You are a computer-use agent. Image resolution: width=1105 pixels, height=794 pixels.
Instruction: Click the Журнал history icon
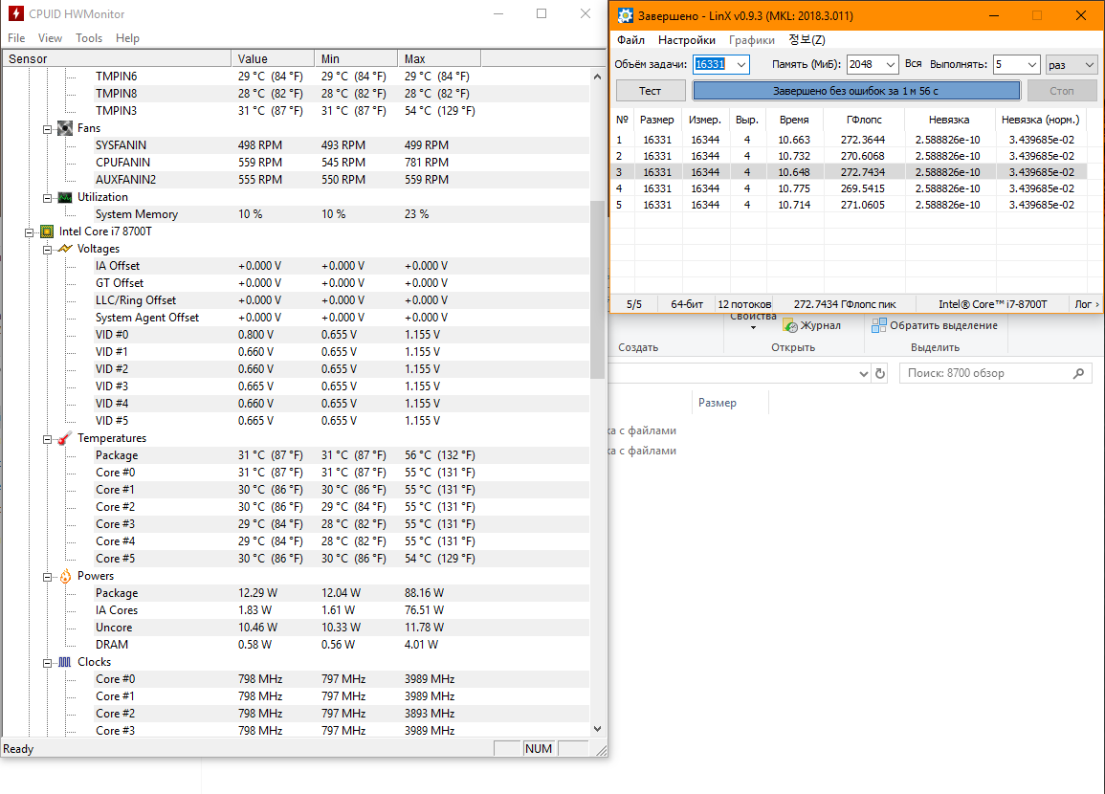[x=790, y=325]
